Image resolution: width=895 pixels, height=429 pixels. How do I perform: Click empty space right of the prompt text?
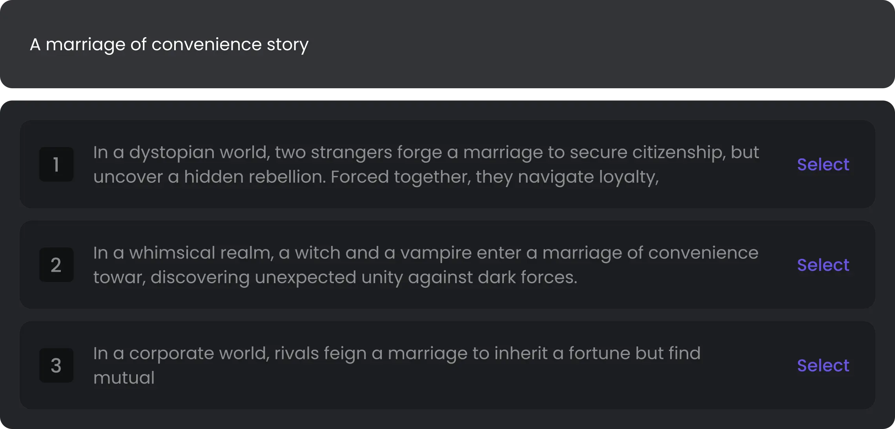coord(589,44)
